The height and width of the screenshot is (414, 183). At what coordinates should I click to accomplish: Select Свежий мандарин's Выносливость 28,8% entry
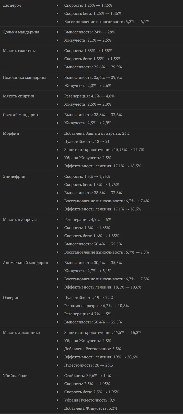[x=93, y=115]
